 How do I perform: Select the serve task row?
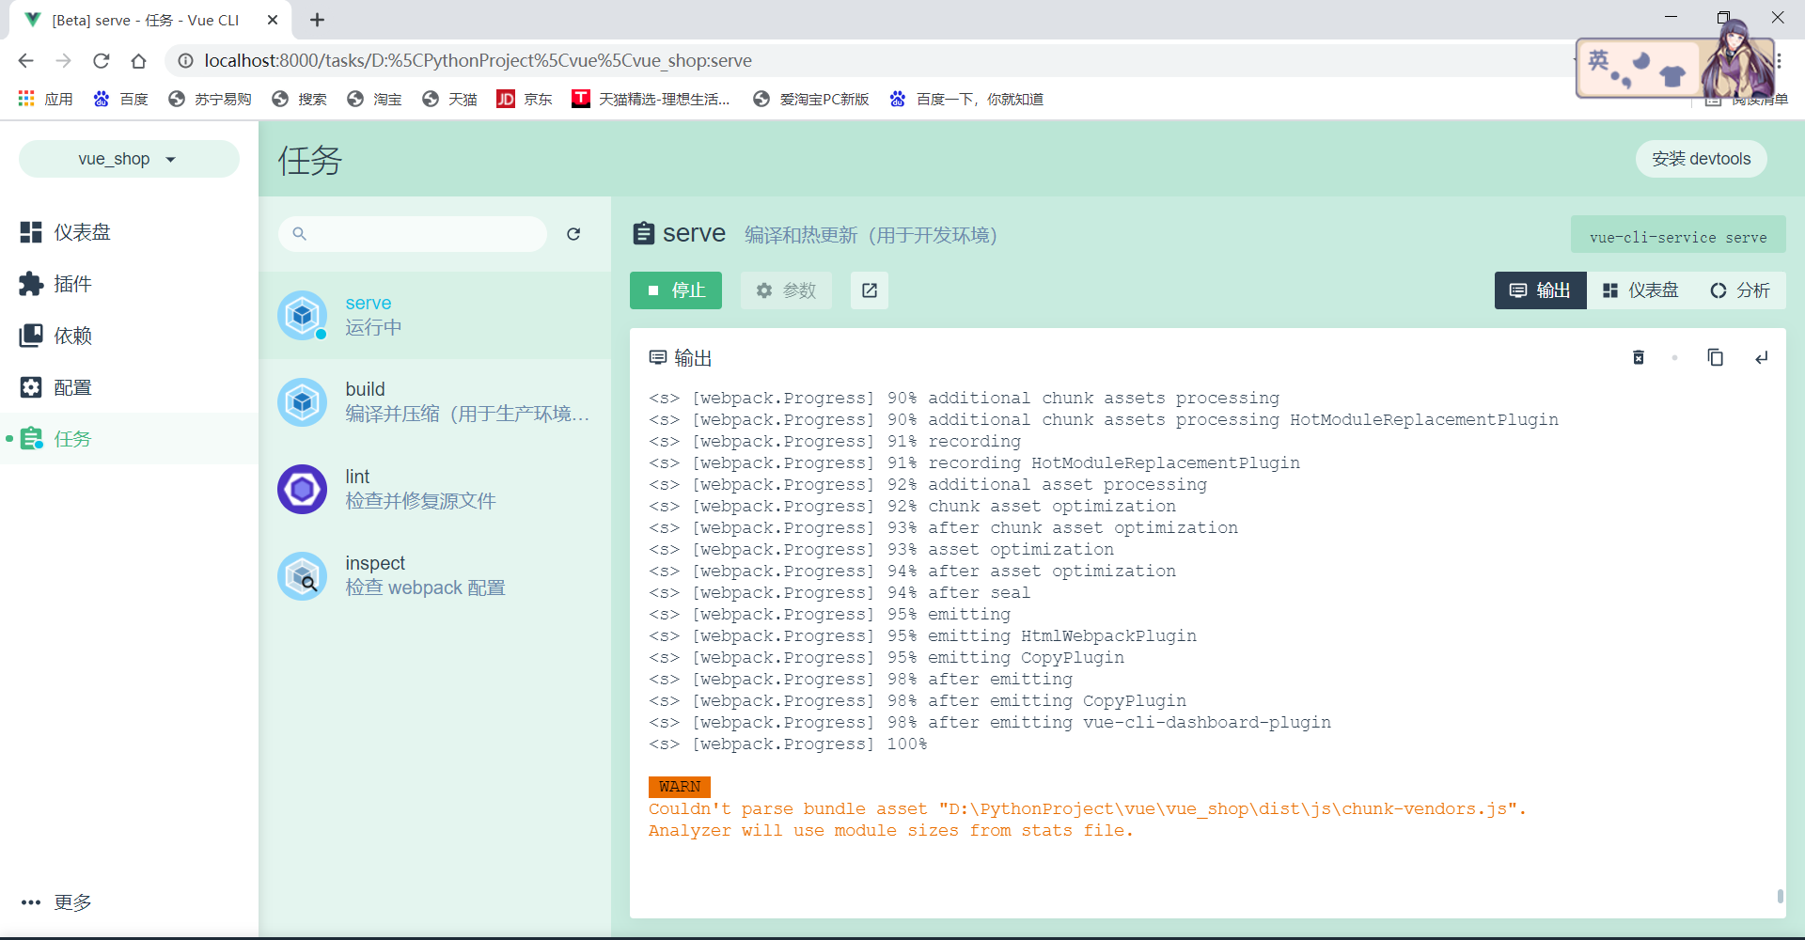tap(434, 315)
